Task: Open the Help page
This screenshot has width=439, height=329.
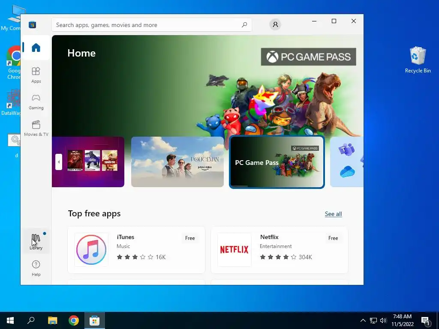Action: (36, 268)
